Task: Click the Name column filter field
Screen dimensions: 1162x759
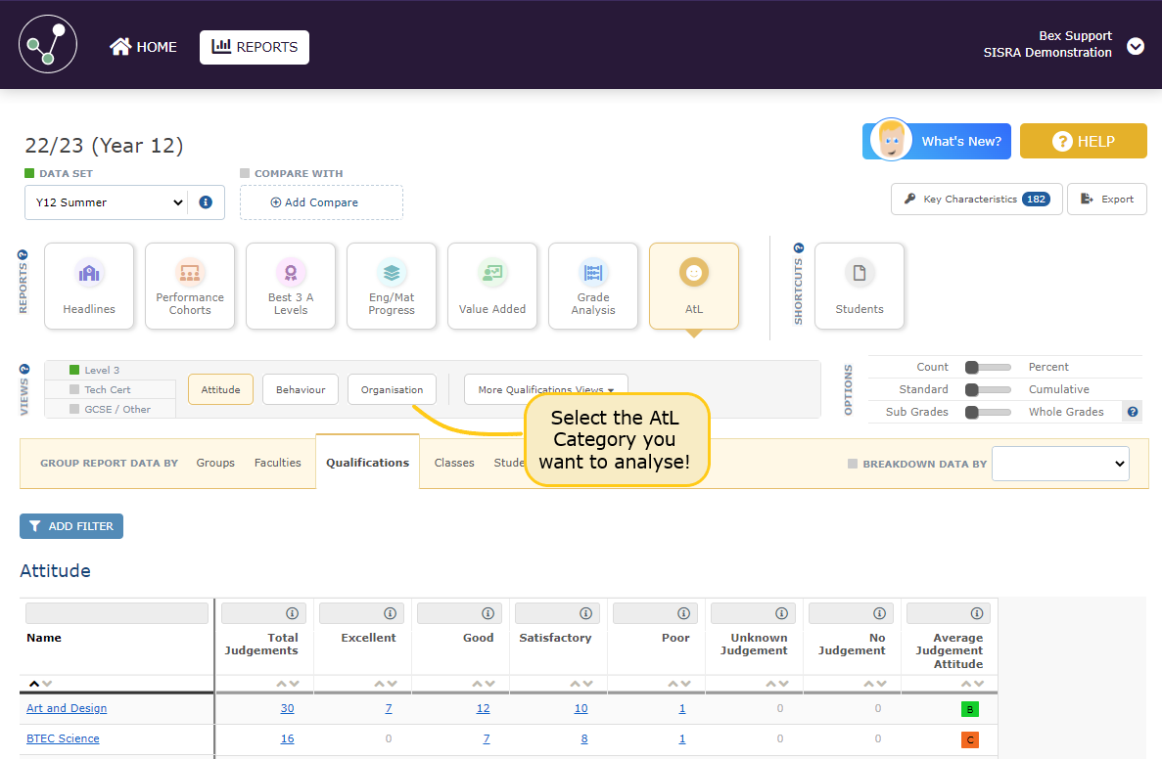Action: coord(116,613)
